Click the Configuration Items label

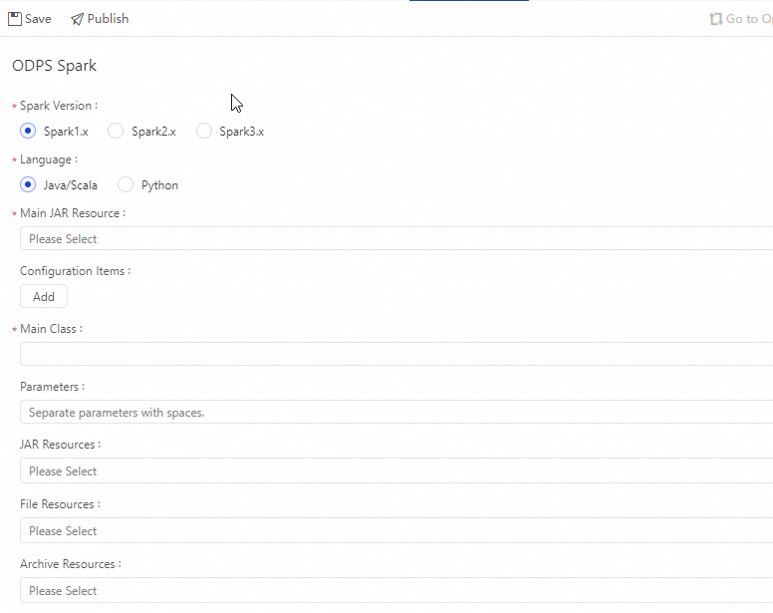(75, 271)
